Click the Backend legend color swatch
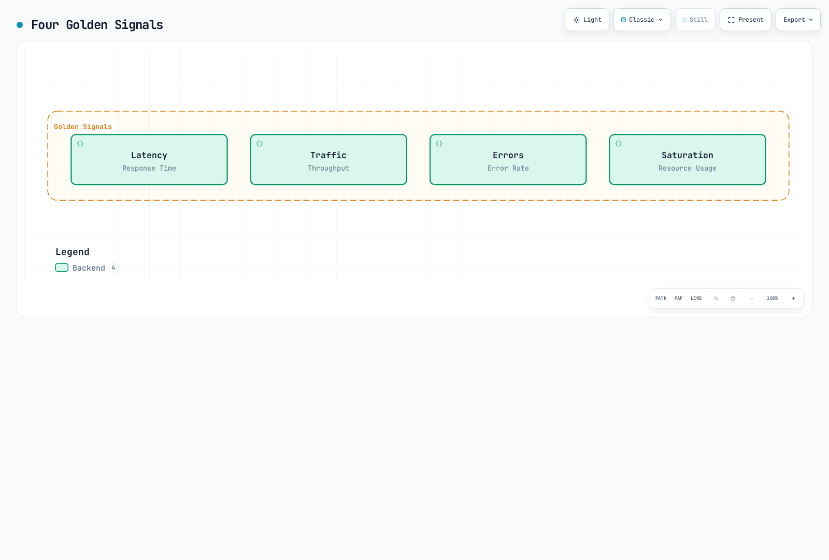Screen dimensions: 829x560 pyautogui.click(x=62, y=268)
